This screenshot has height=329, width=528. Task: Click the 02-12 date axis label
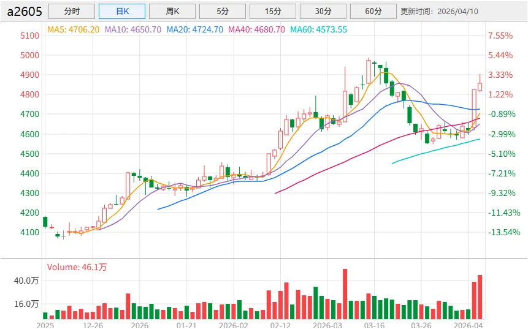coord(280,325)
